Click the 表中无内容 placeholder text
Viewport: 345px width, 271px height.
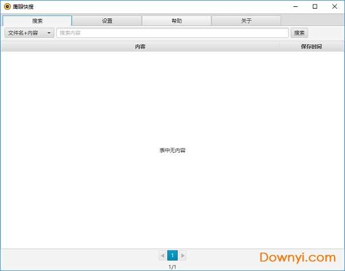coord(172,150)
